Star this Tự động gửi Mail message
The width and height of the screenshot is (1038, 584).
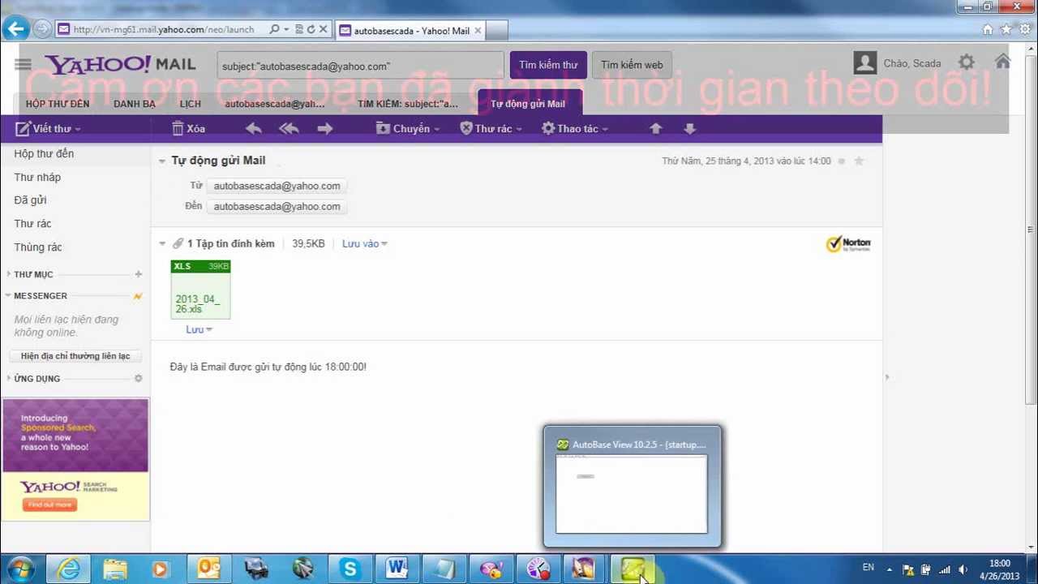tap(859, 161)
